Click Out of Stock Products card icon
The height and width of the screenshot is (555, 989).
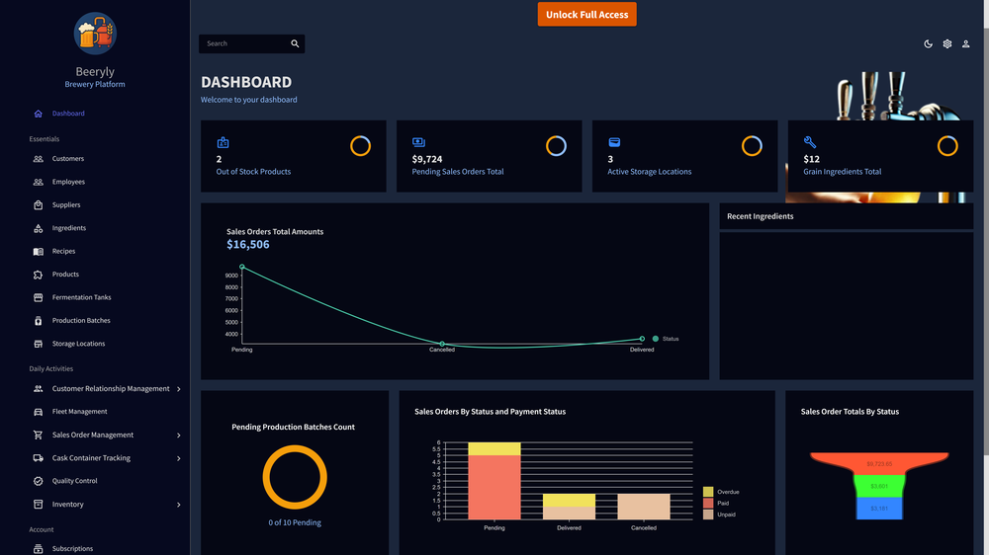[x=223, y=142]
